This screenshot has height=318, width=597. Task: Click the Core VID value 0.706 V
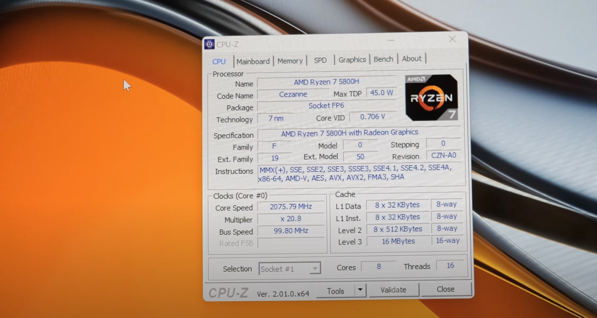372,117
